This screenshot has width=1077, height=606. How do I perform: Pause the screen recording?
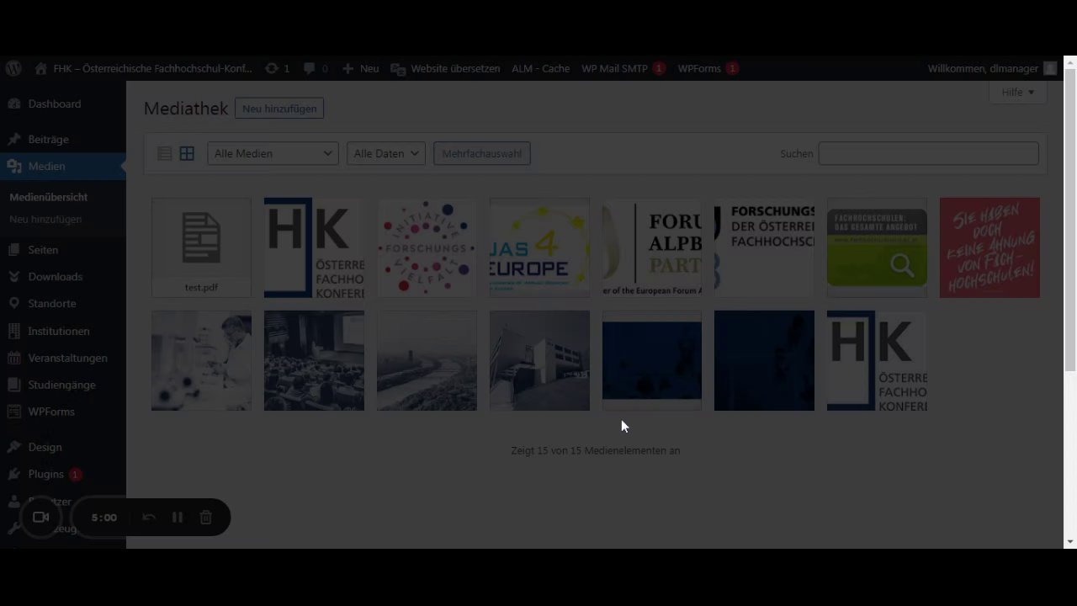pos(177,517)
